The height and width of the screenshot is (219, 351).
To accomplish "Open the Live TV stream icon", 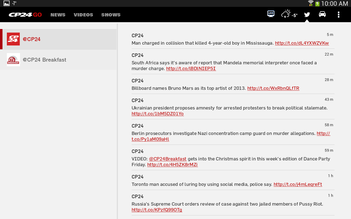I will pyautogui.click(x=270, y=13).
